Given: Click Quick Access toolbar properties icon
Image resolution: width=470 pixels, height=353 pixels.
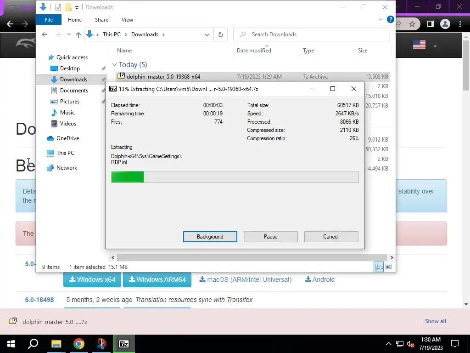Looking at the screenshot, I should point(58,7).
